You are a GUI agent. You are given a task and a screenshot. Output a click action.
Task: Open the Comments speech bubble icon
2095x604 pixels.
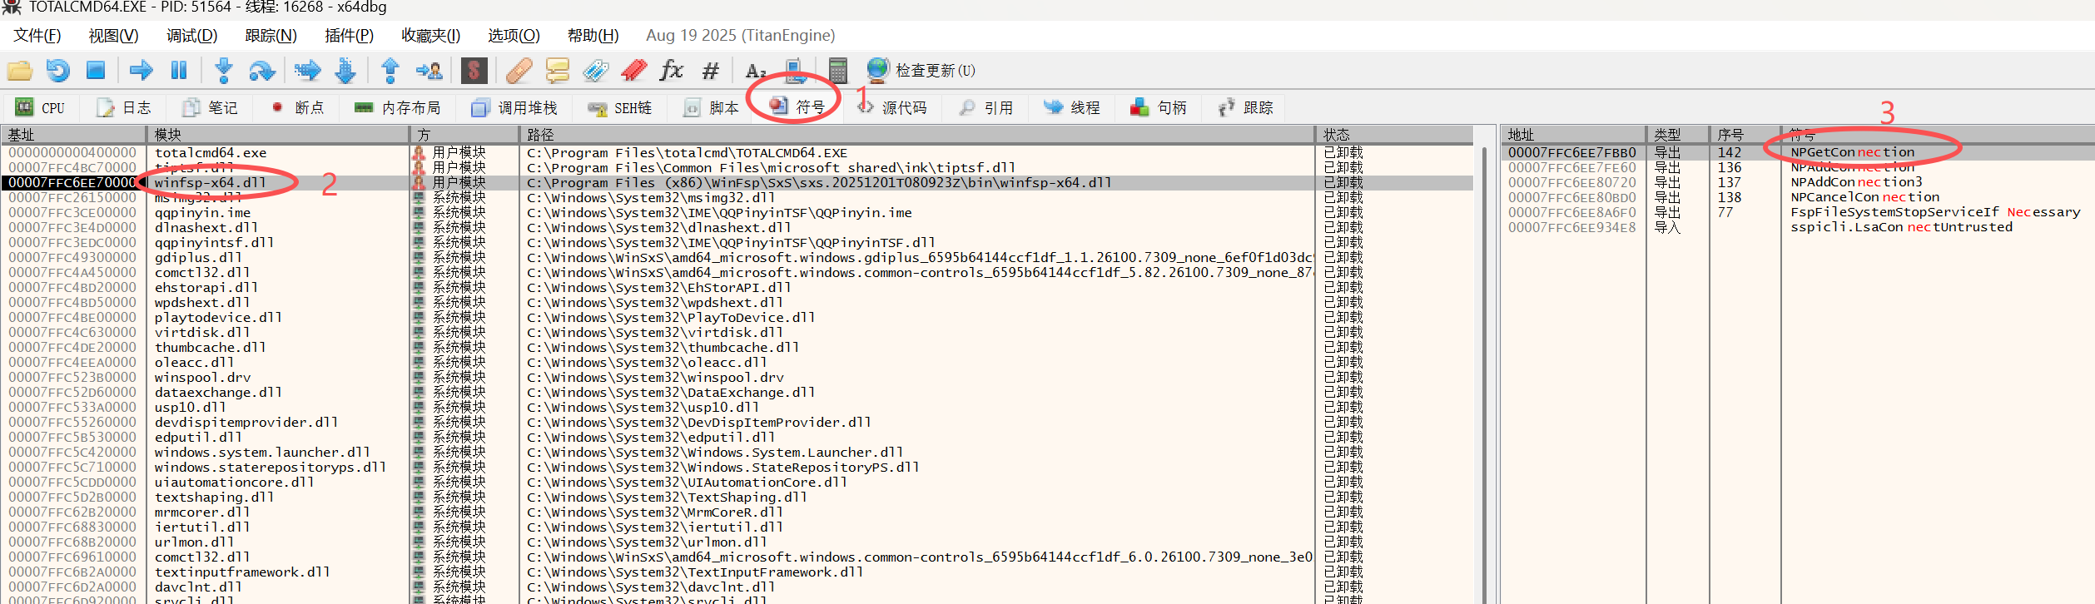click(557, 71)
